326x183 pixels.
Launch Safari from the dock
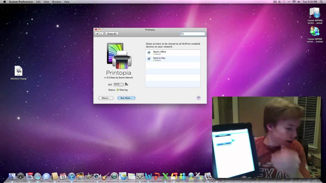[38, 176]
